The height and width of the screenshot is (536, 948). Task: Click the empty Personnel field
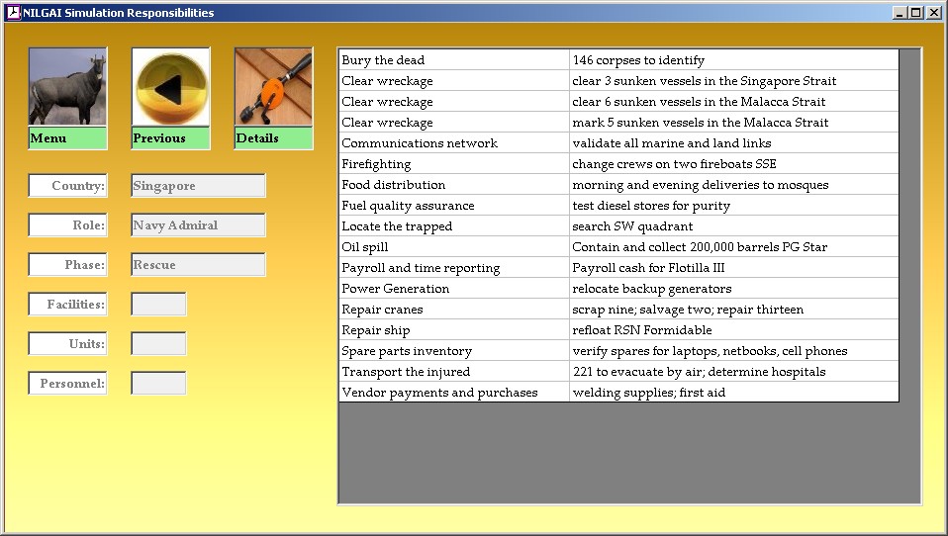coord(158,384)
